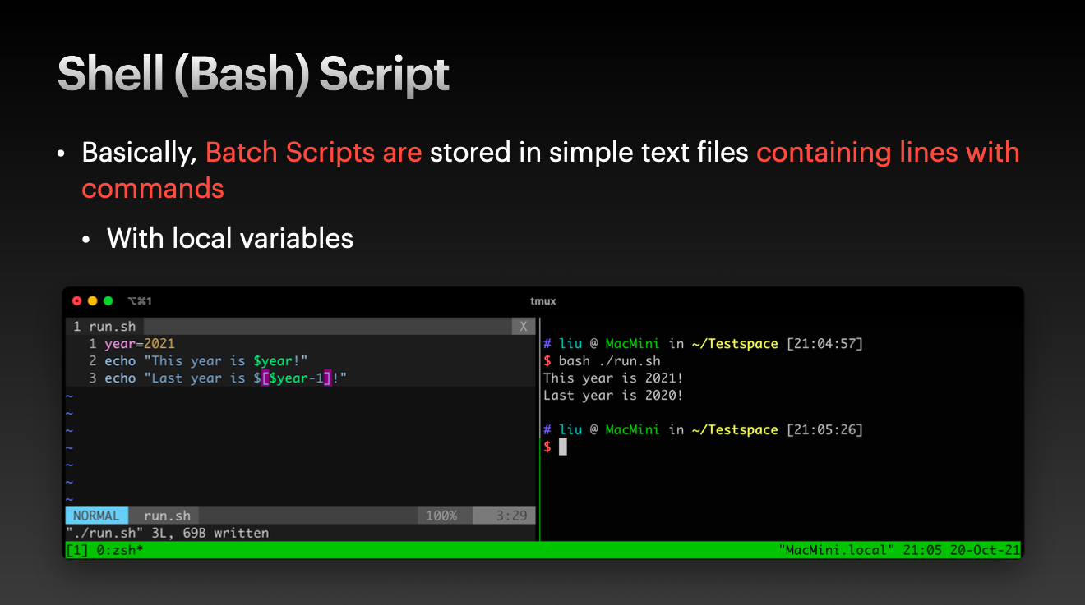Click the "Last year is 2020!" output

(x=613, y=396)
